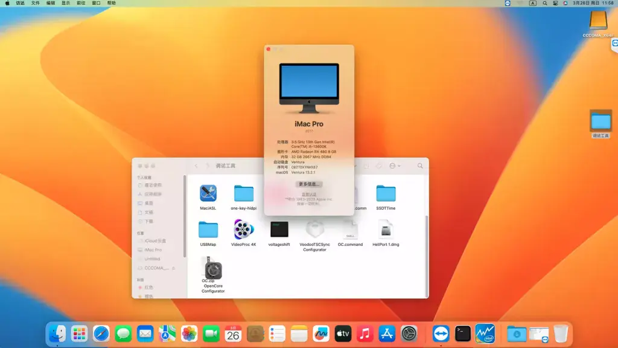Image resolution: width=618 pixels, height=348 pixels.
Task: Launch Safari from the Dock
Action: pos(101,333)
